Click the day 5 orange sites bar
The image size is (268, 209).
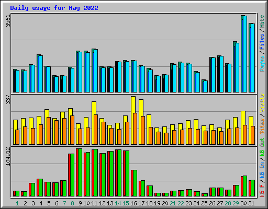tap(49, 131)
